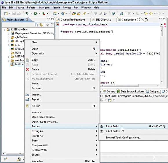Toggle Link with Editor in Project Explorer
Image resolution: width=168 pixels, height=163 pixels.
[41, 25]
